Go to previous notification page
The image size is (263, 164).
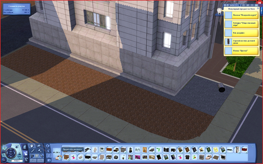225,5
